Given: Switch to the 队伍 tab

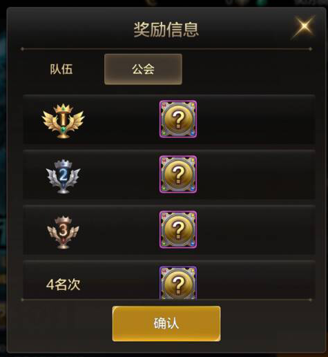Looking at the screenshot, I should [x=61, y=69].
